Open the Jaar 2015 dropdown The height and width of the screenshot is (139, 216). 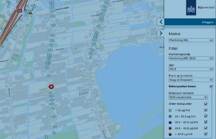(x=191, y=69)
